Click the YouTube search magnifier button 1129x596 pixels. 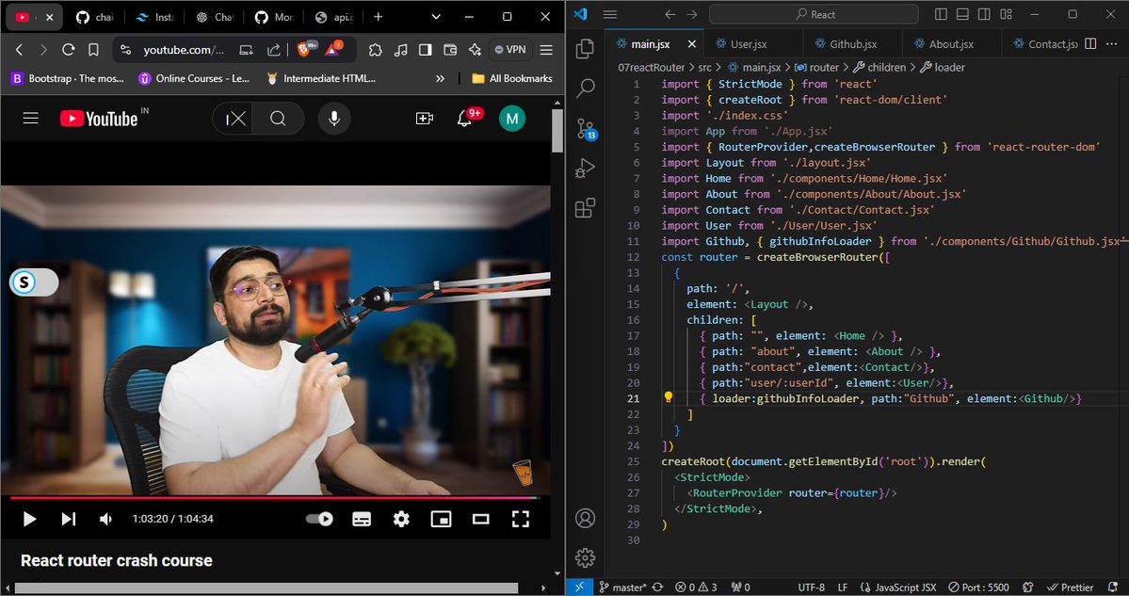click(x=279, y=119)
